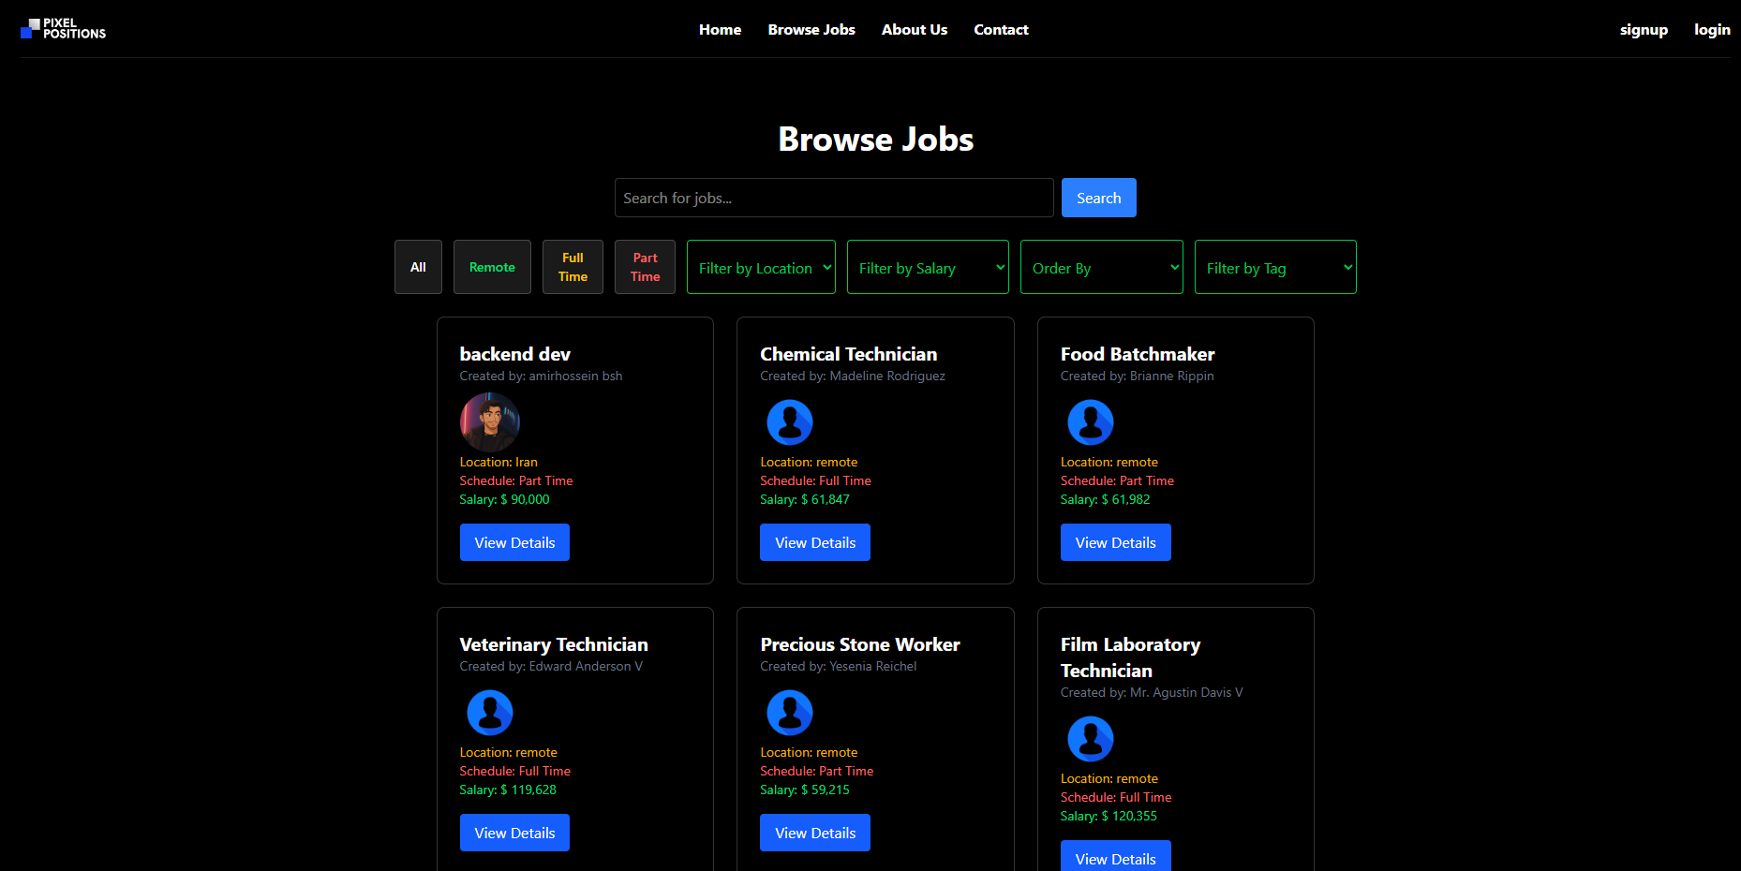This screenshot has width=1741, height=871.
Task: View Details for Precious Stone Worker
Action: (815, 833)
